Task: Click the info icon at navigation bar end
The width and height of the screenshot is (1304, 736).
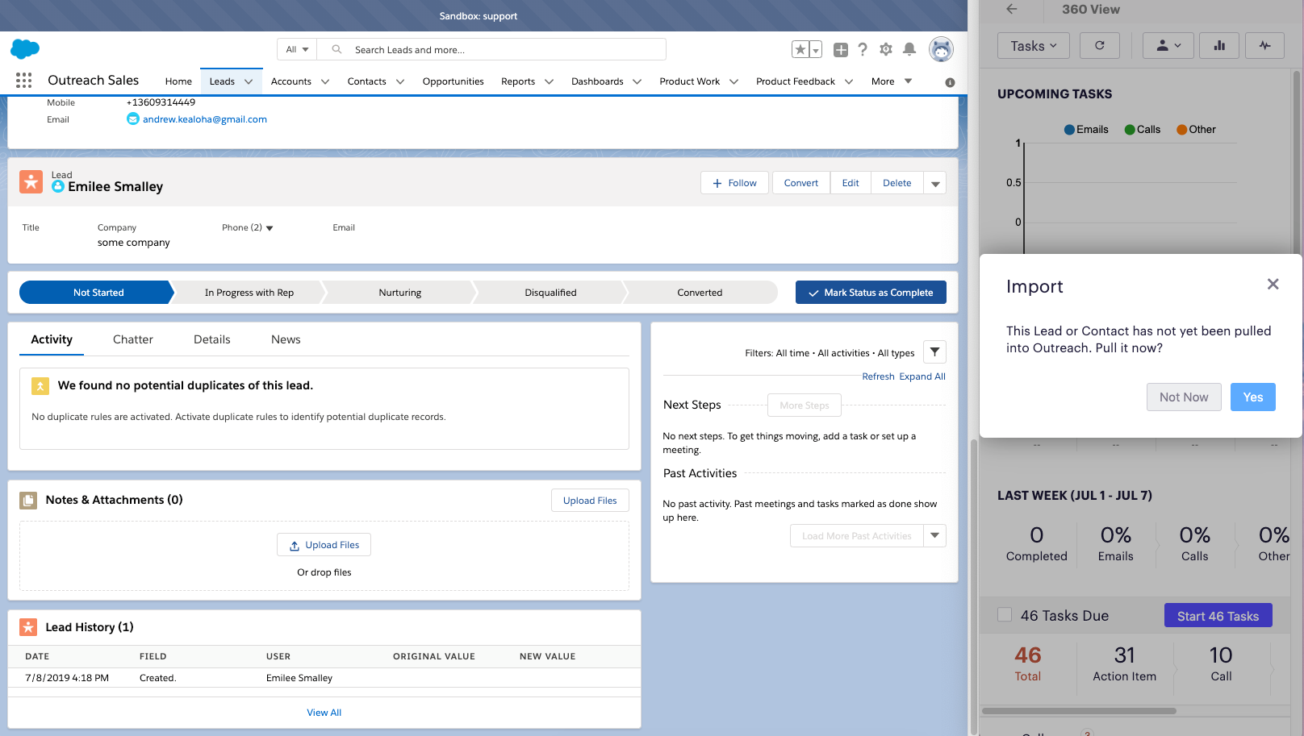Action: point(950,82)
